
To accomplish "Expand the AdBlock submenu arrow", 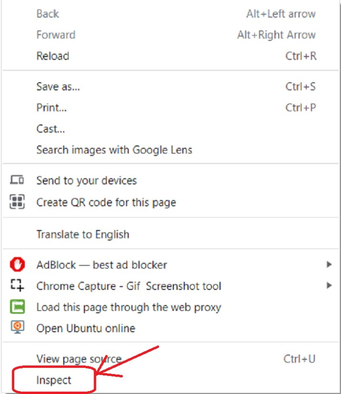I will click(329, 265).
